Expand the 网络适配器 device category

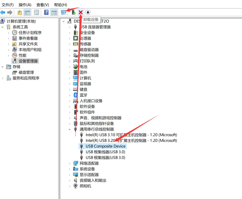point(70,163)
